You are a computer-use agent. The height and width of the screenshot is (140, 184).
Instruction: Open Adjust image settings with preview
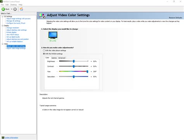(19, 19)
